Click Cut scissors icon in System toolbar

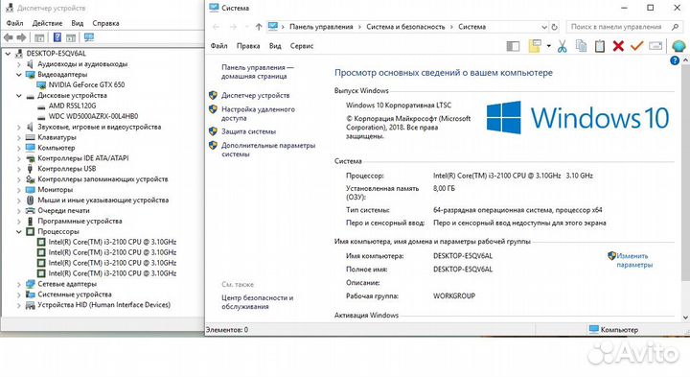(x=562, y=46)
